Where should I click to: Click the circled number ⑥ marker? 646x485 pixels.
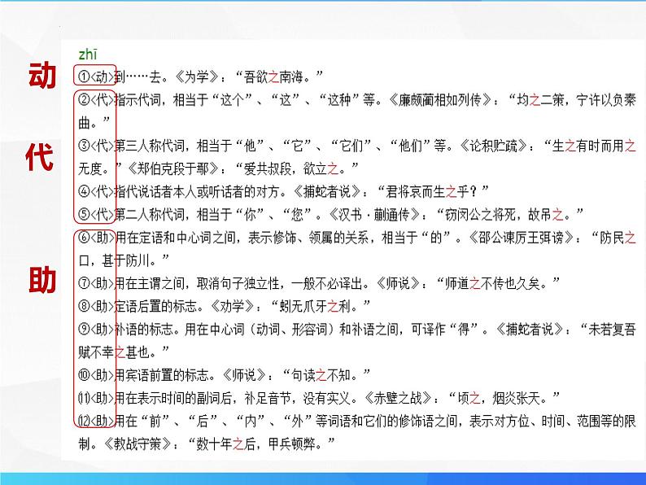82,238
